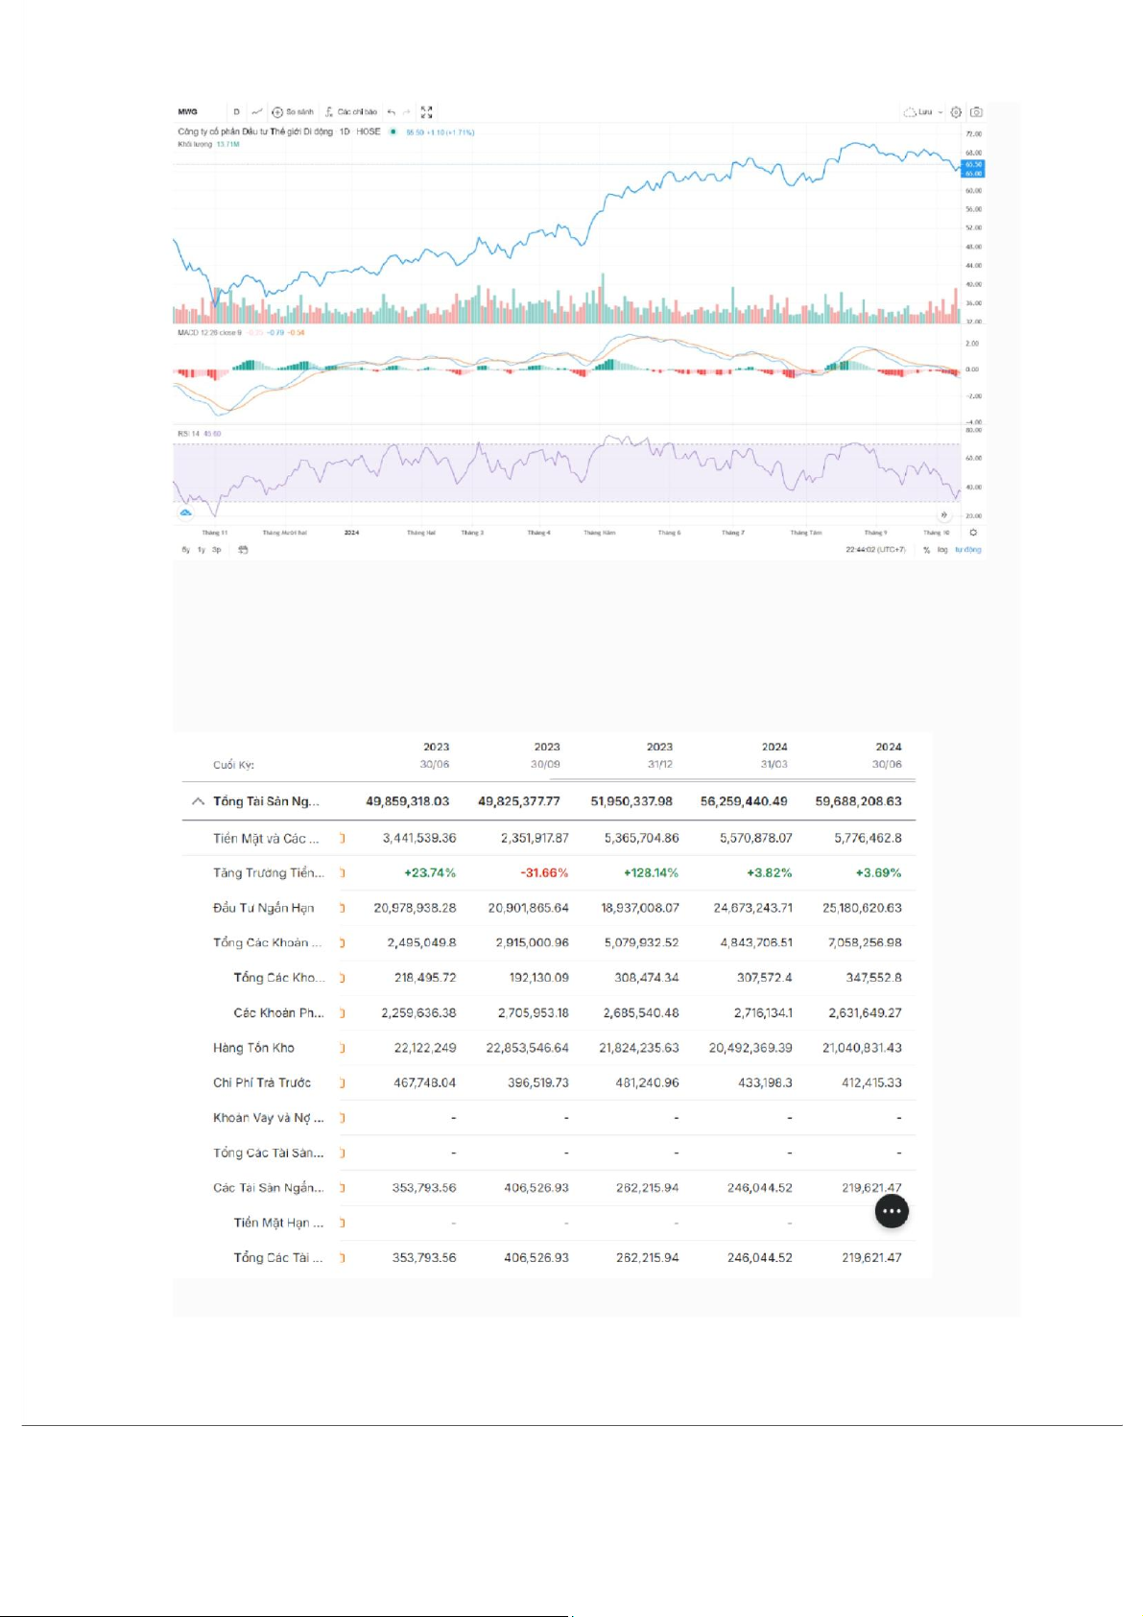Open the D timeframe interval selector
Viewport: 1143px width, 1617px height.
pos(237,112)
